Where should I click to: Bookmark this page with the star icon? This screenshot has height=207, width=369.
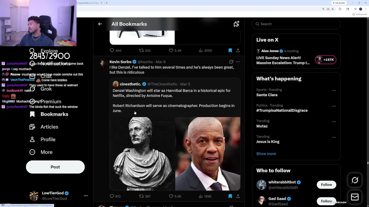[332, 9]
